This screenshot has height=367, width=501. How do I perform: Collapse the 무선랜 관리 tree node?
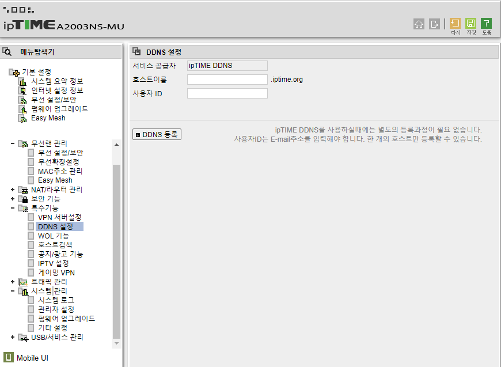[13, 143]
